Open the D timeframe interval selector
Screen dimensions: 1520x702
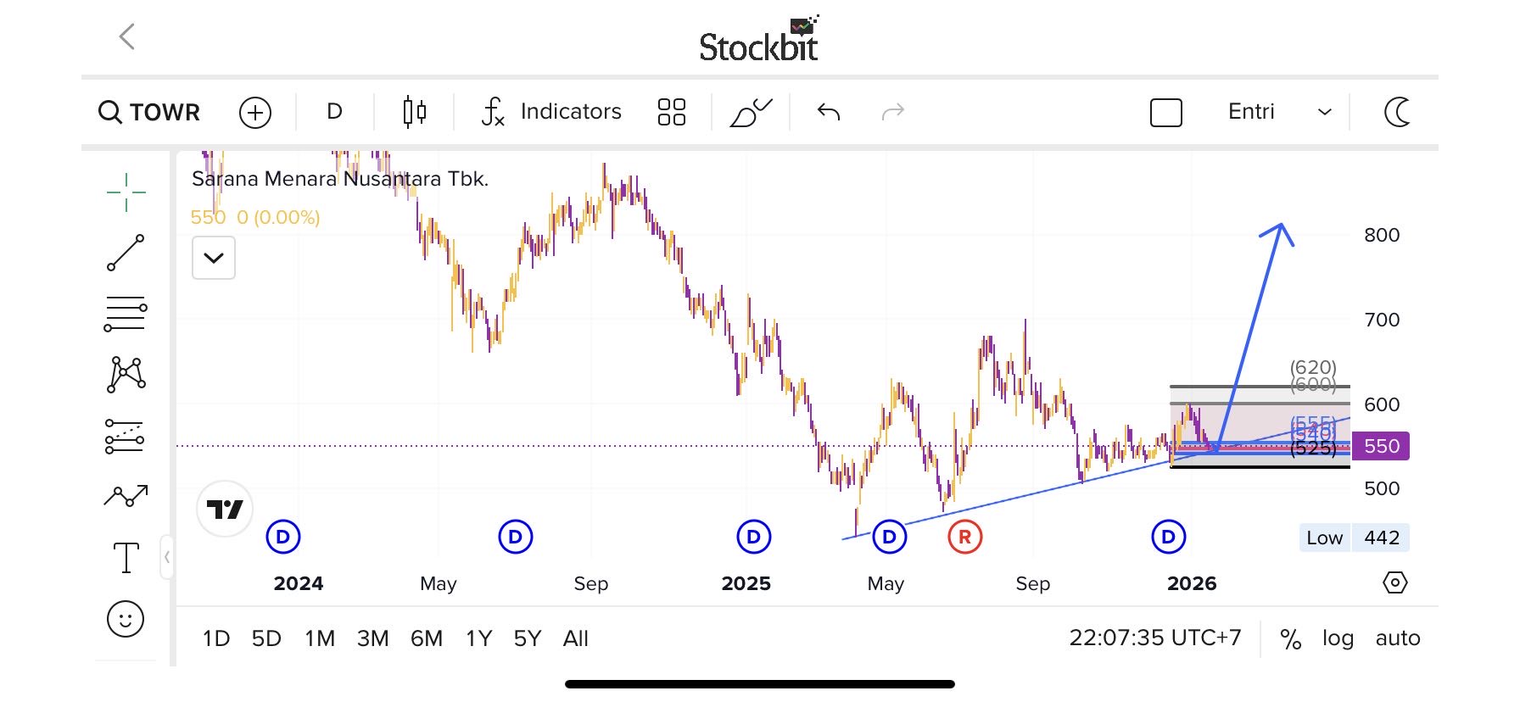[x=335, y=112]
